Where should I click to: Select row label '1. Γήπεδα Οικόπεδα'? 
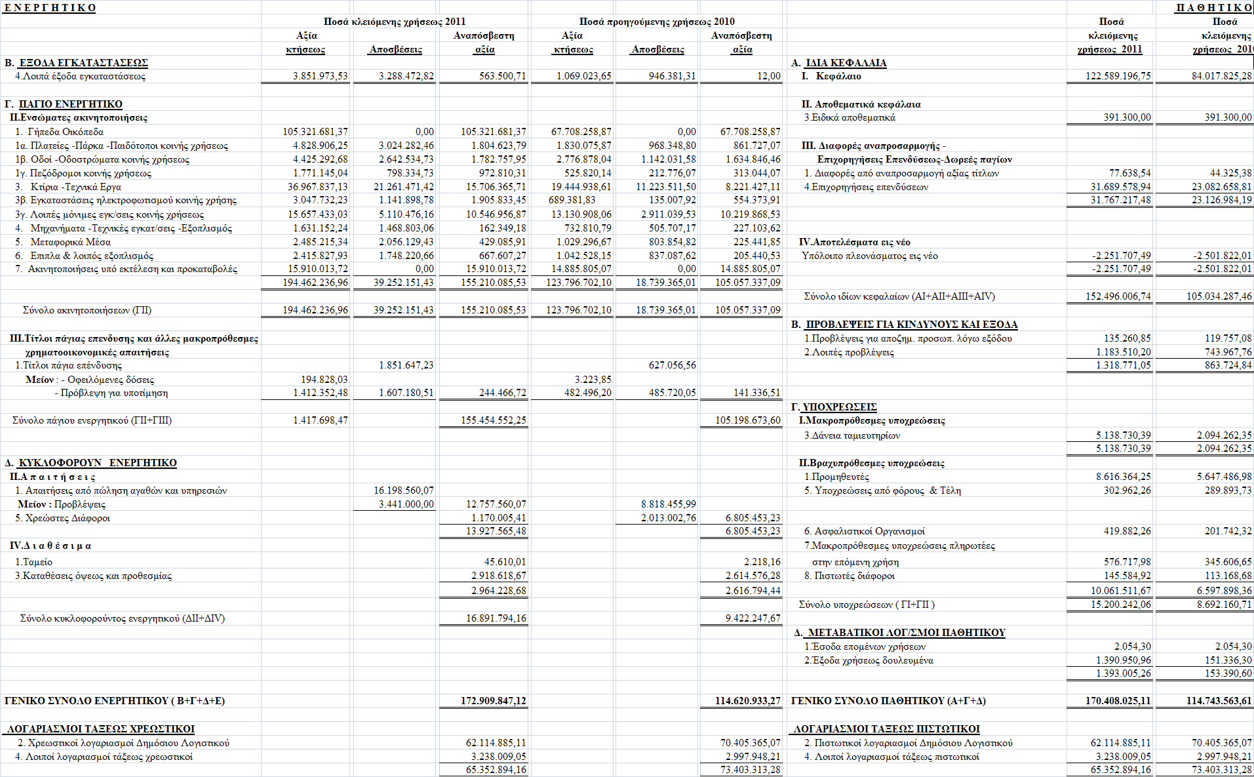59,132
